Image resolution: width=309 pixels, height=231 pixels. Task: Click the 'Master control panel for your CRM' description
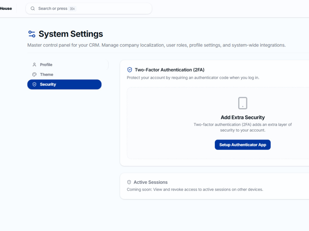click(156, 45)
